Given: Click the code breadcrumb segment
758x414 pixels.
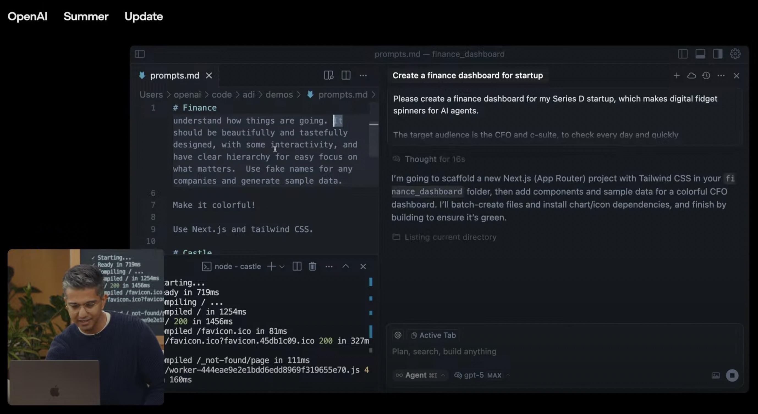Looking at the screenshot, I should [x=222, y=94].
